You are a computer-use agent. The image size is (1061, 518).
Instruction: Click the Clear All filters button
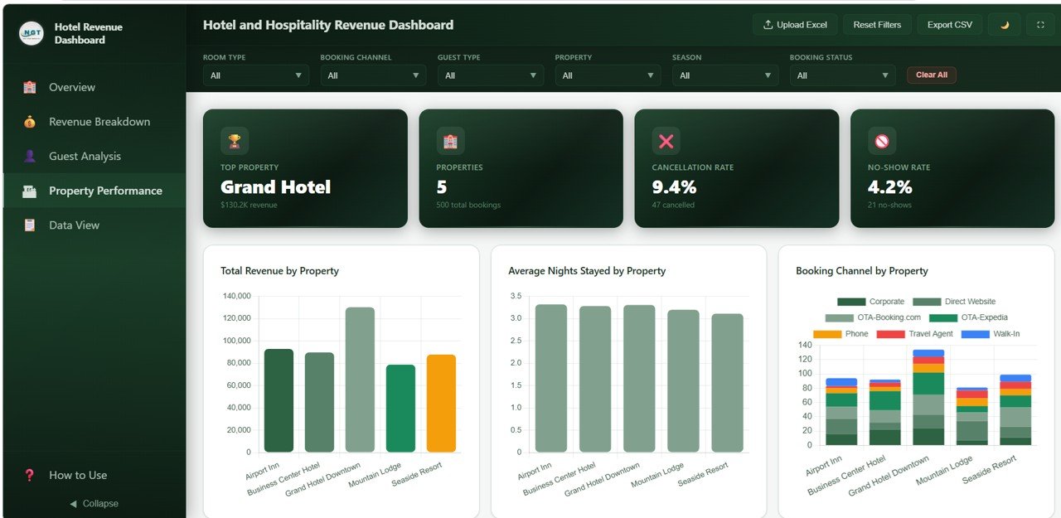click(931, 75)
